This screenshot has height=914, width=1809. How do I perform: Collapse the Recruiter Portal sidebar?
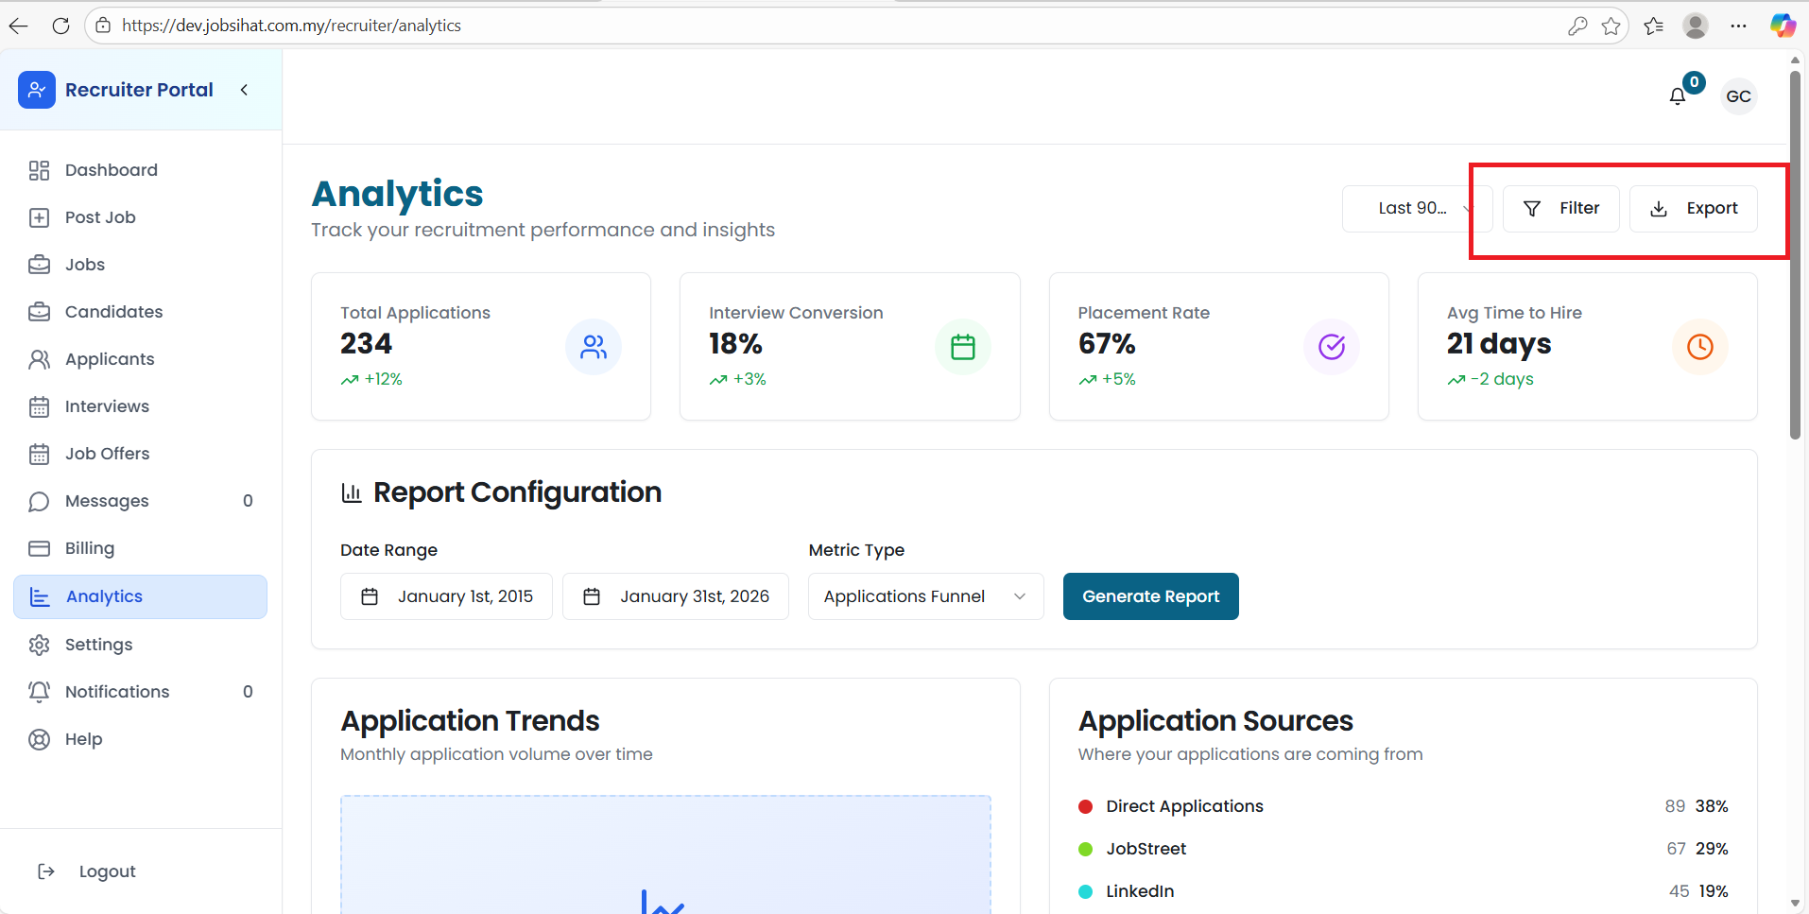pyautogui.click(x=244, y=90)
